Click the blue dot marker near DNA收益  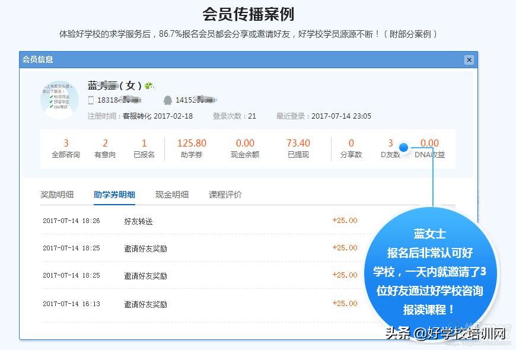coord(403,147)
